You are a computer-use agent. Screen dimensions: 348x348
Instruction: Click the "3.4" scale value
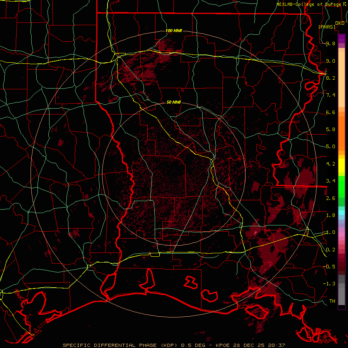coord(331,181)
